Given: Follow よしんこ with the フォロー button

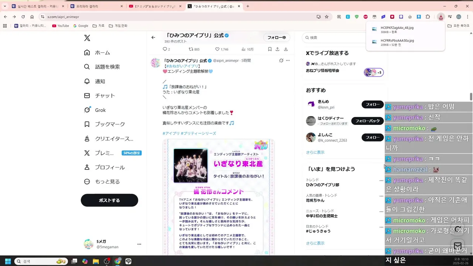Looking at the screenshot, I should pyautogui.click(x=372, y=137).
